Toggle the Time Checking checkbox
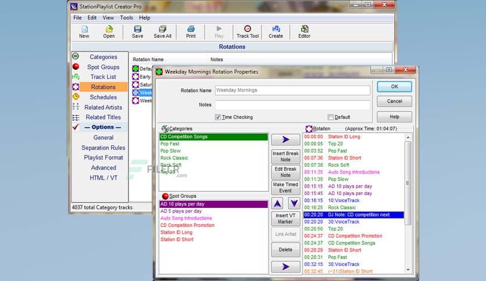 coord(218,117)
